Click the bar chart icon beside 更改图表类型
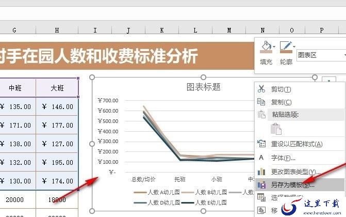 click(261, 172)
